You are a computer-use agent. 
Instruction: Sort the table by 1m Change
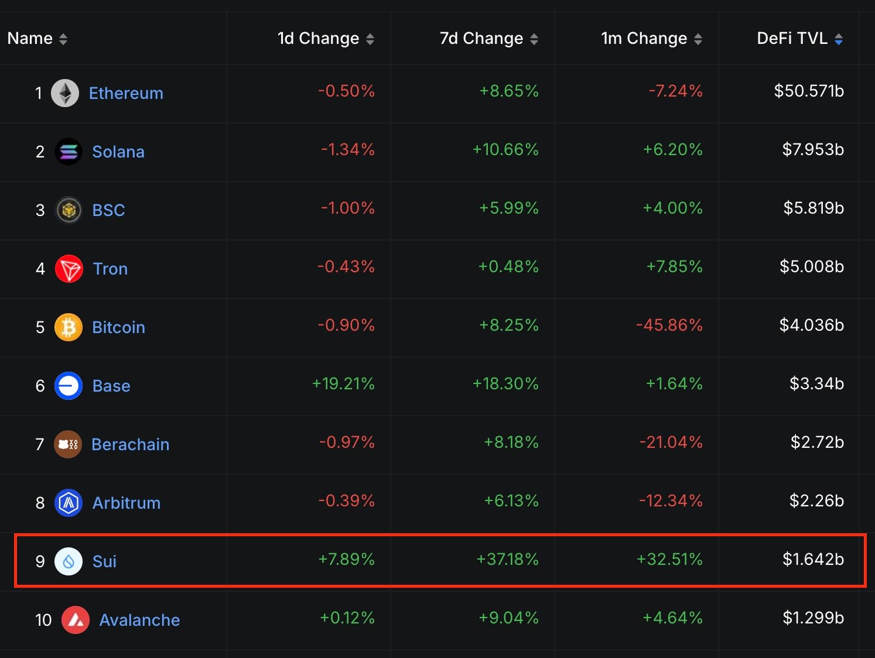[x=698, y=38]
